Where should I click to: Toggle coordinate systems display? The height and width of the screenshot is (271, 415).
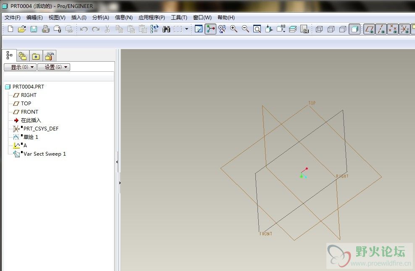click(404, 29)
